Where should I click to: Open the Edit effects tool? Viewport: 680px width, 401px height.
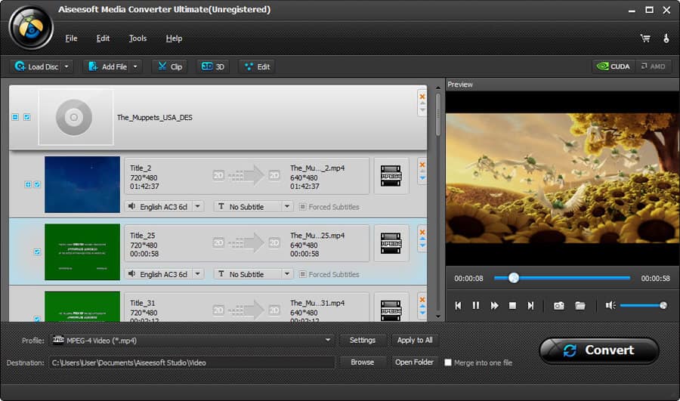(257, 66)
